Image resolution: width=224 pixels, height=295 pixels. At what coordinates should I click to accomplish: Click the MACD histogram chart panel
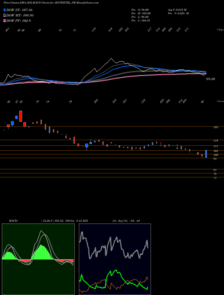(38, 259)
